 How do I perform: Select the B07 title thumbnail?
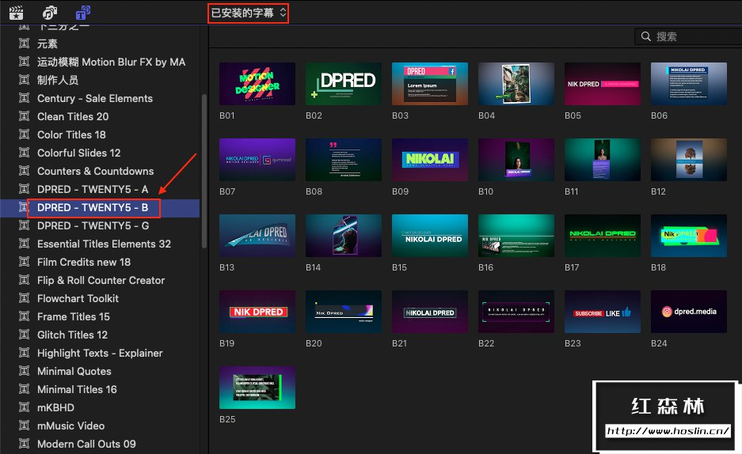(x=257, y=160)
